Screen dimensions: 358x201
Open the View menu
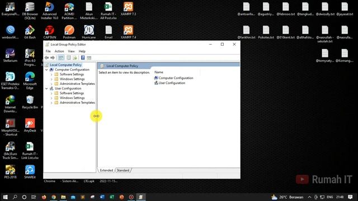pyautogui.click(x=71, y=51)
